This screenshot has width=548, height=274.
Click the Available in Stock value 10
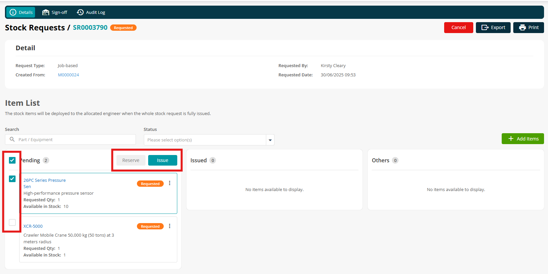click(x=66, y=206)
